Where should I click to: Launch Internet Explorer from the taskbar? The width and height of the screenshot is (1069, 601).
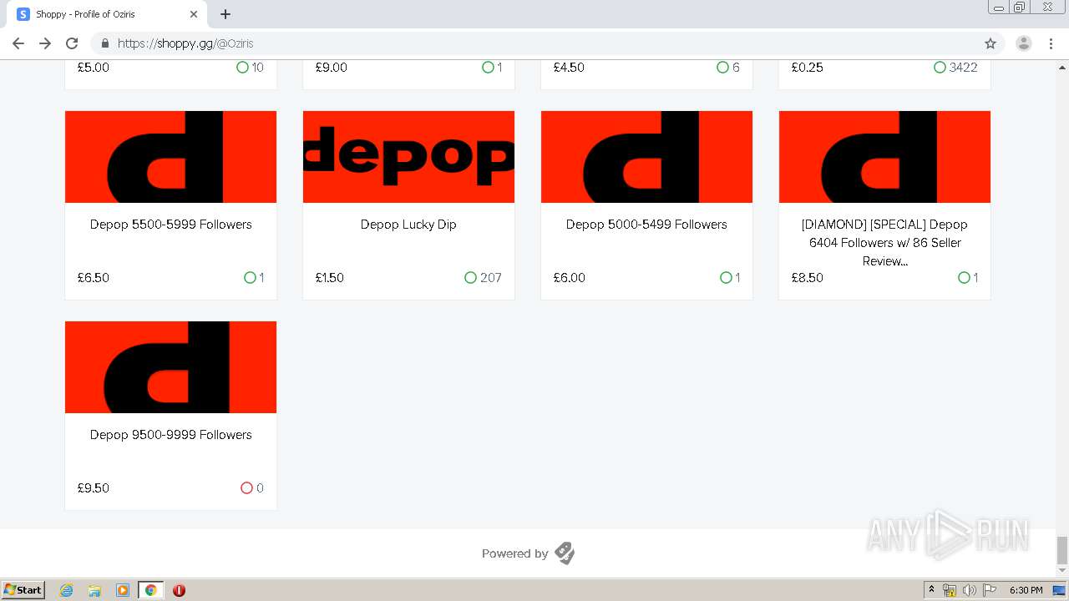click(67, 590)
